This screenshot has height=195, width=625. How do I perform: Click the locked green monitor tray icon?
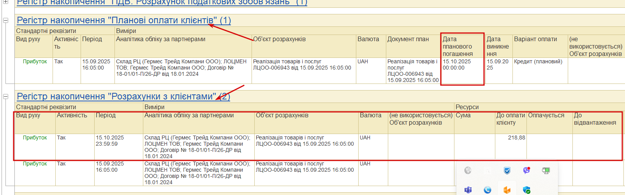[x=546, y=170]
